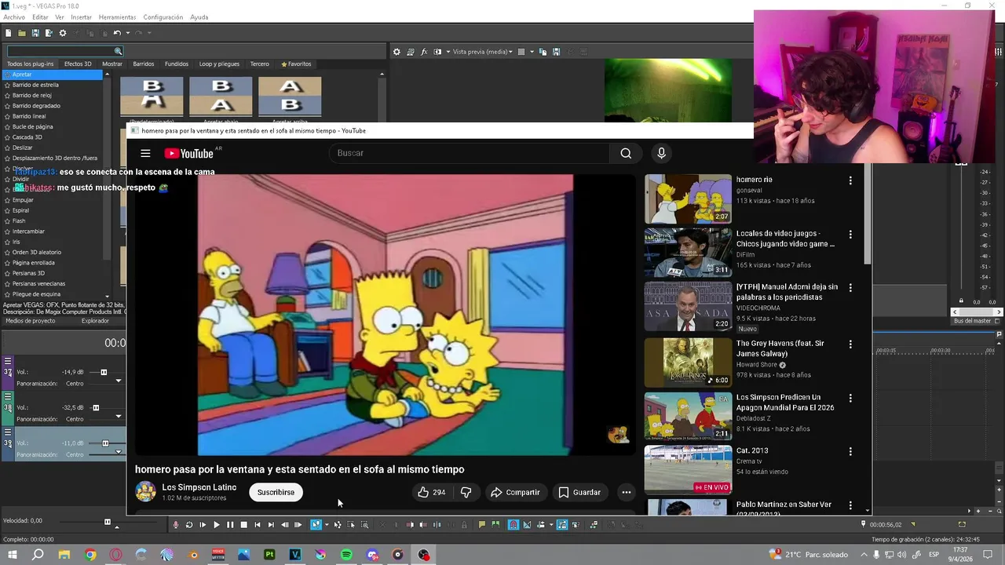The width and height of the screenshot is (1005, 565).
Task: Insert a region with green icon
Action: pos(495,525)
